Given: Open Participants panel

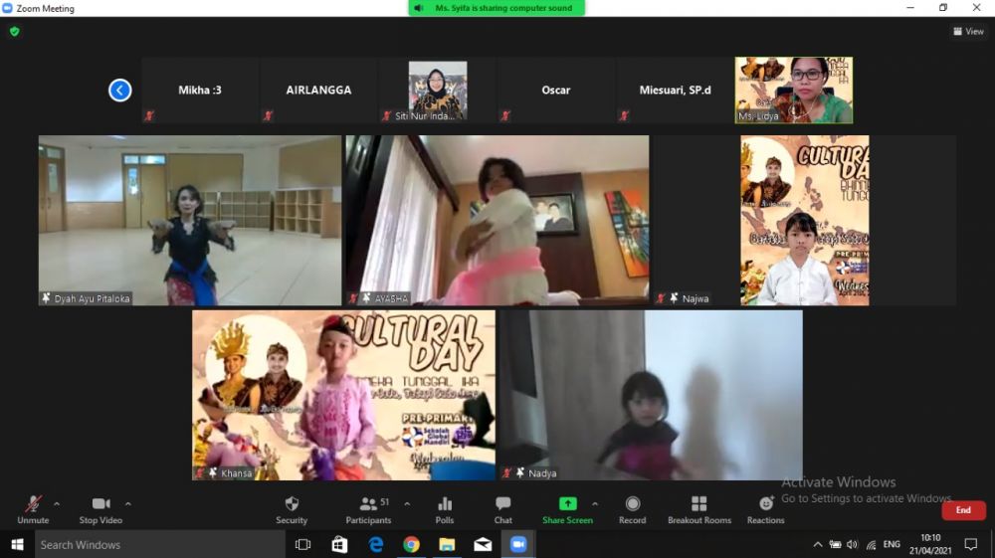Looking at the screenshot, I should [x=368, y=510].
